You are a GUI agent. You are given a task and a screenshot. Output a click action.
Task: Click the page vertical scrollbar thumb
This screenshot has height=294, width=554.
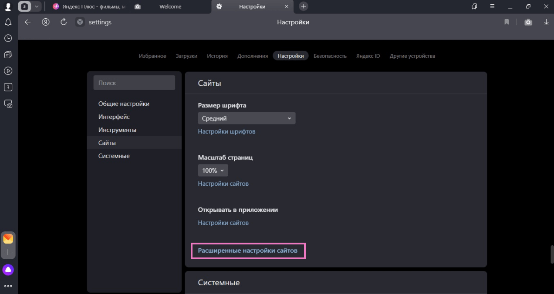[x=552, y=254]
